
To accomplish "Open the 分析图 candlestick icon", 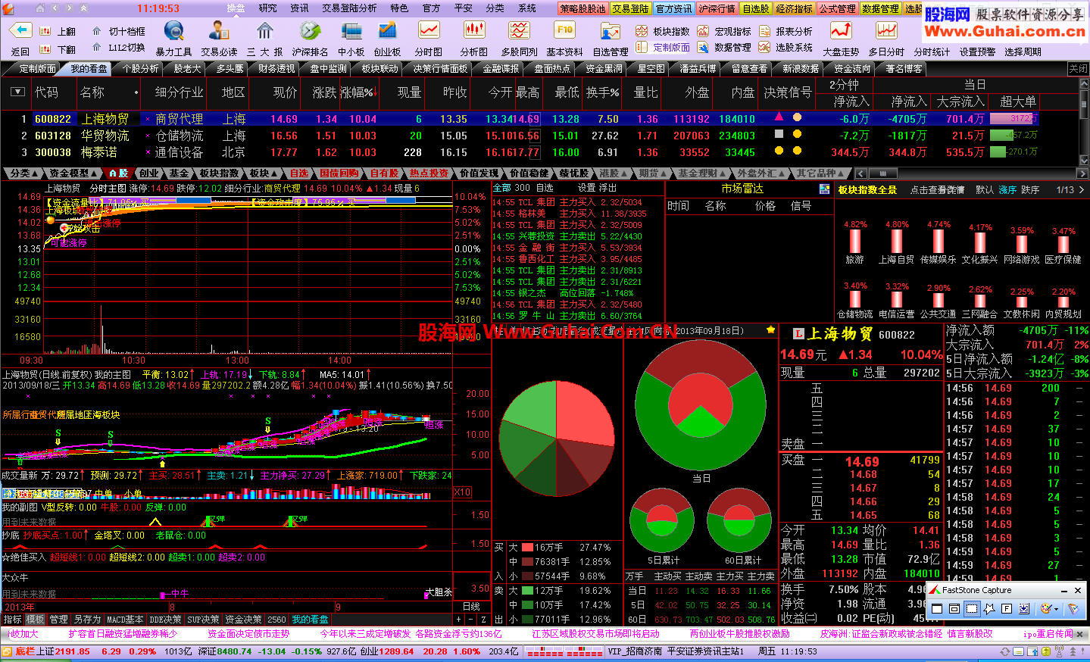I will pos(474,31).
